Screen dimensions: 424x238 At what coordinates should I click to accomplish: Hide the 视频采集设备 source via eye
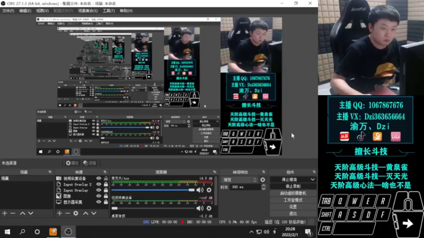click(99, 178)
